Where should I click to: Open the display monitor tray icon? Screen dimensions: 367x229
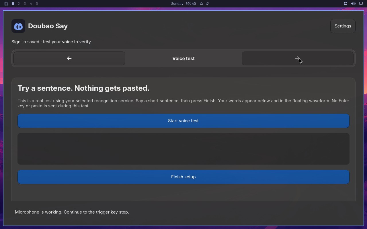tap(361, 4)
